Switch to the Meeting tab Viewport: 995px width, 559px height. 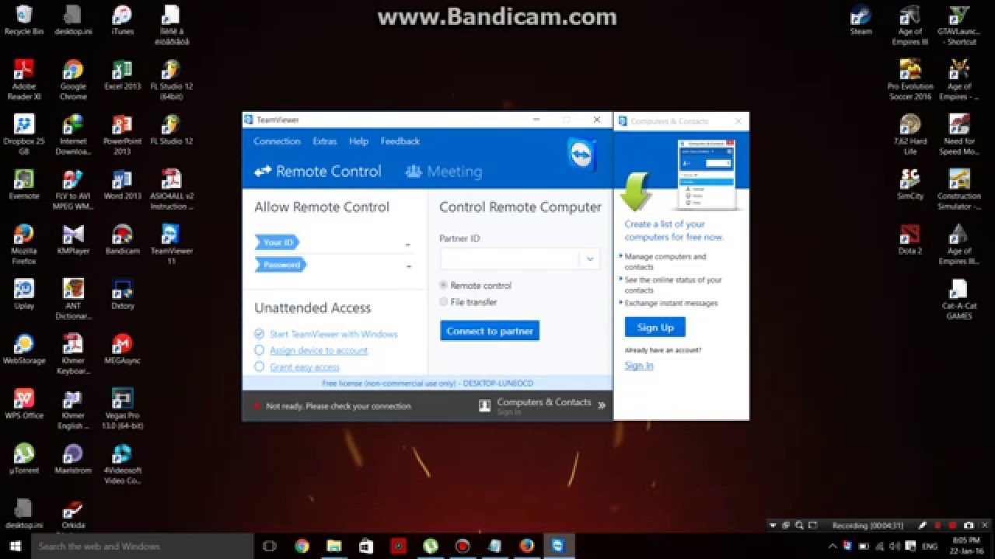click(444, 172)
